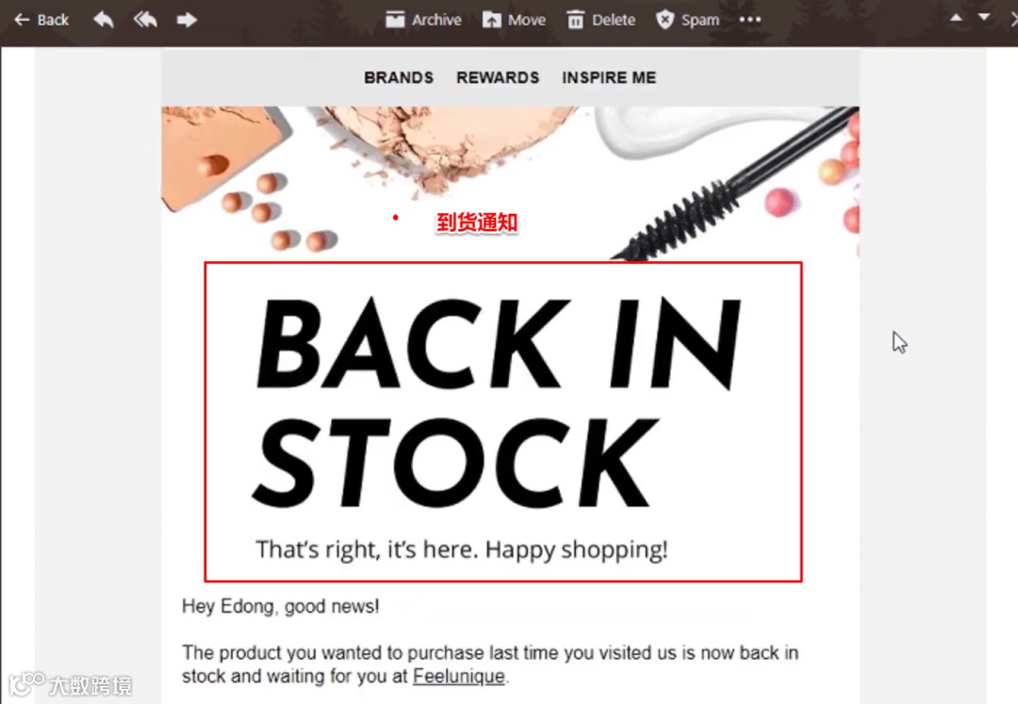Image resolution: width=1018 pixels, height=704 pixels.
Task: Open the INSPIRE ME tab
Action: coord(609,78)
